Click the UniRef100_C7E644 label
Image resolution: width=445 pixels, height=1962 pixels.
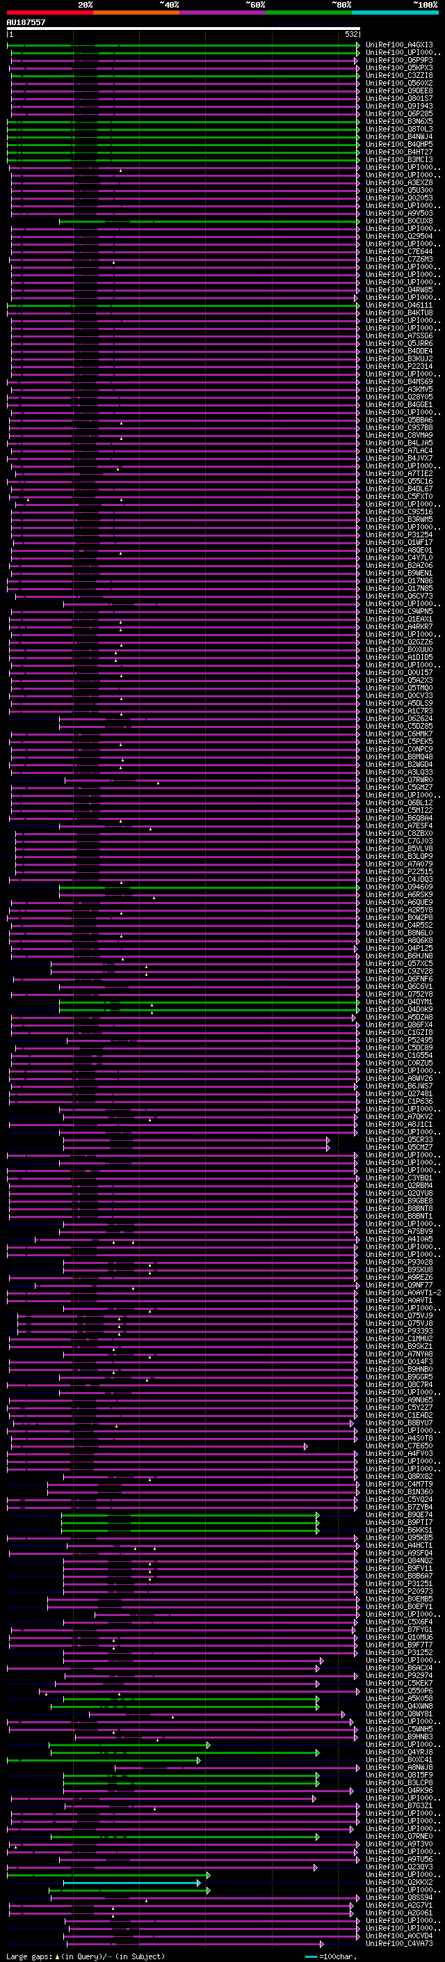tap(399, 251)
